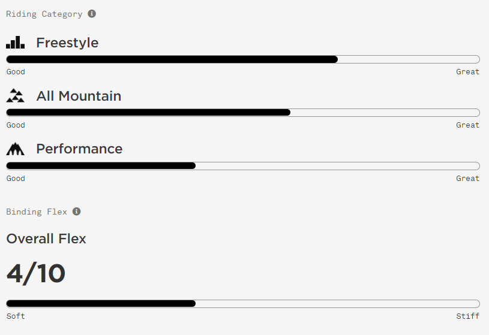Image resolution: width=489 pixels, height=335 pixels.
Task: Click the Overall Flex heading
Action: pos(46,239)
